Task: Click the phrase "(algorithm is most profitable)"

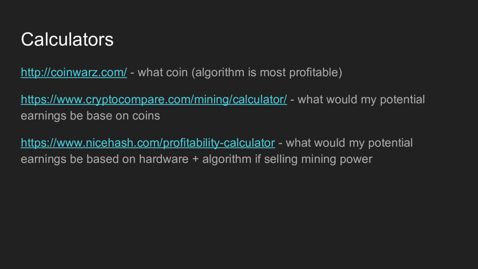Action: coord(267,72)
